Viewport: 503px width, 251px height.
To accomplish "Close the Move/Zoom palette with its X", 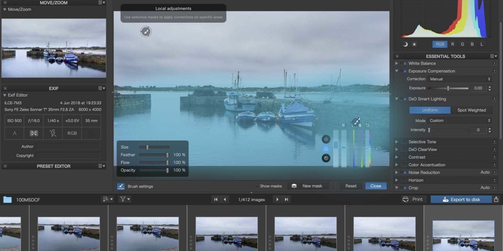I will pos(5,3).
